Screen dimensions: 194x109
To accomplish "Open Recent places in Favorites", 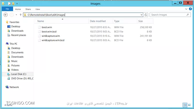I will click(19, 35).
